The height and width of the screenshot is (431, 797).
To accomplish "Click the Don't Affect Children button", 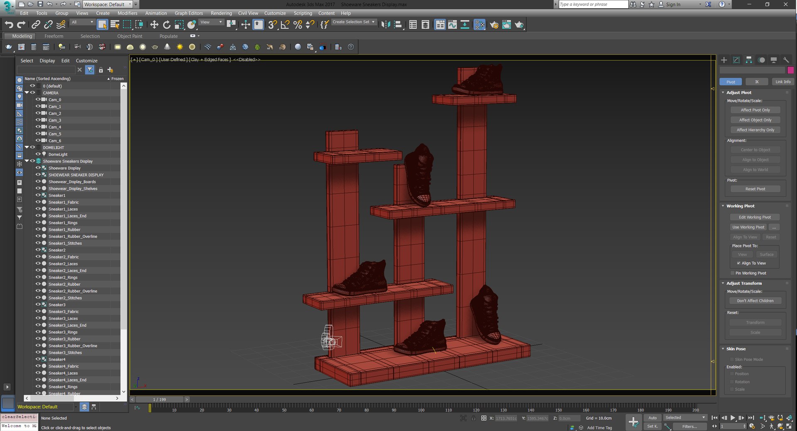I will pyautogui.click(x=755, y=301).
